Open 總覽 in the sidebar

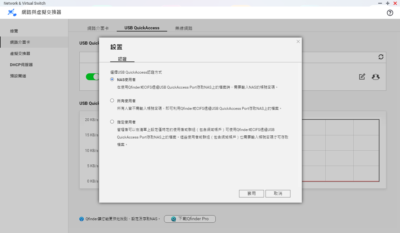[34, 31]
